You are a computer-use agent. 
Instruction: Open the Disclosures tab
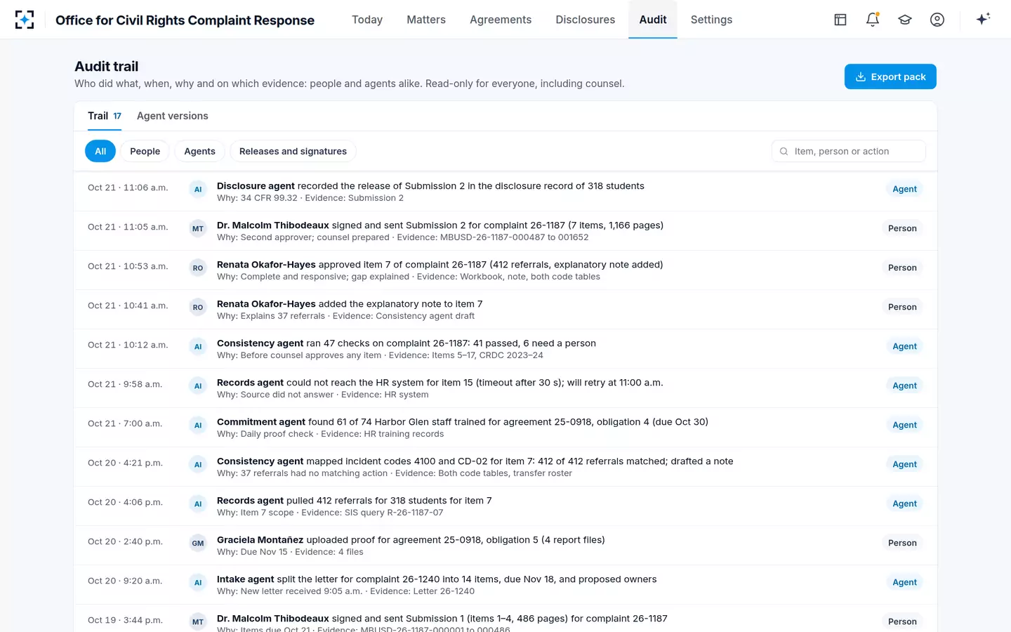(586, 20)
